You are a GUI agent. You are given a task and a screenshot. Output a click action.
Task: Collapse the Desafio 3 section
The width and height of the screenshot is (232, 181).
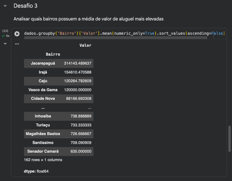coord(5,6)
